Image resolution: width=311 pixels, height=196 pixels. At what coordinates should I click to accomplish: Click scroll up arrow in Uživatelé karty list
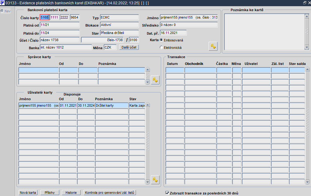click(x=147, y=105)
